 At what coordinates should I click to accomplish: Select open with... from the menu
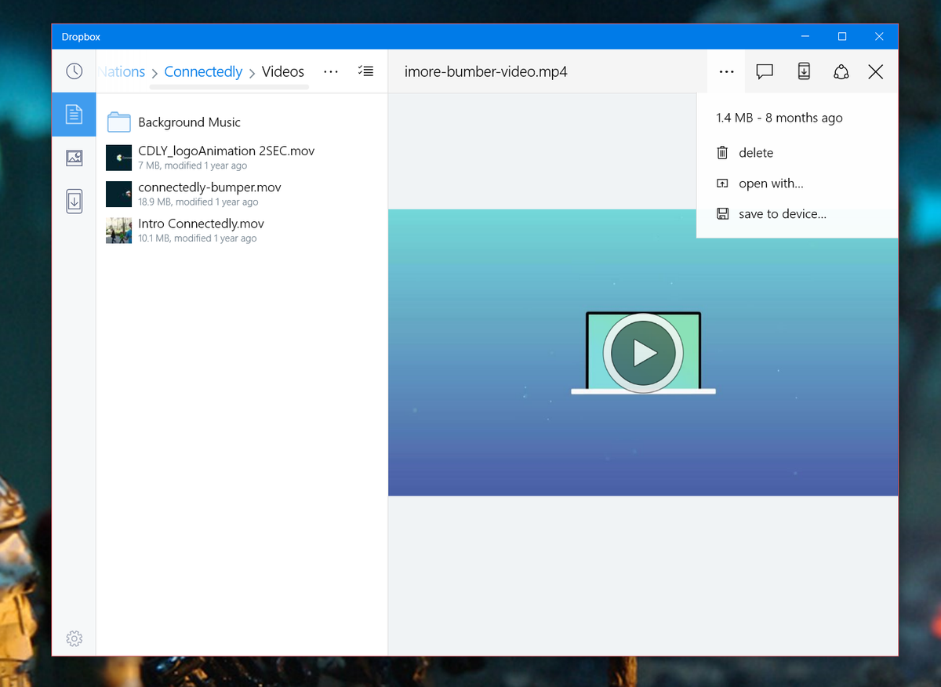(770, 183)
